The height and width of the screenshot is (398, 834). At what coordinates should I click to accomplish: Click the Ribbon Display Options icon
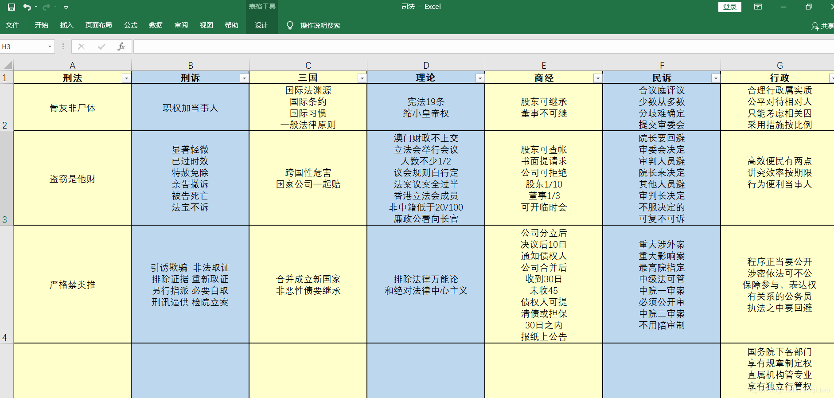click(758, 7)
